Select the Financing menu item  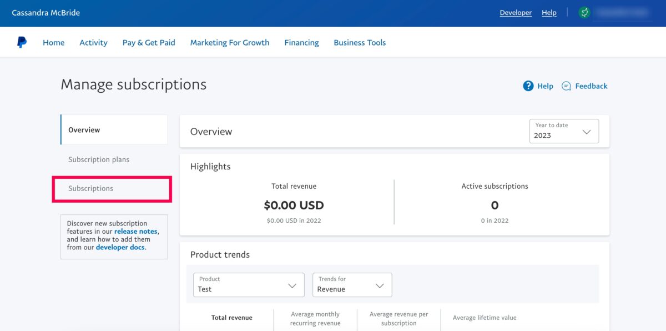coord(301,42)
